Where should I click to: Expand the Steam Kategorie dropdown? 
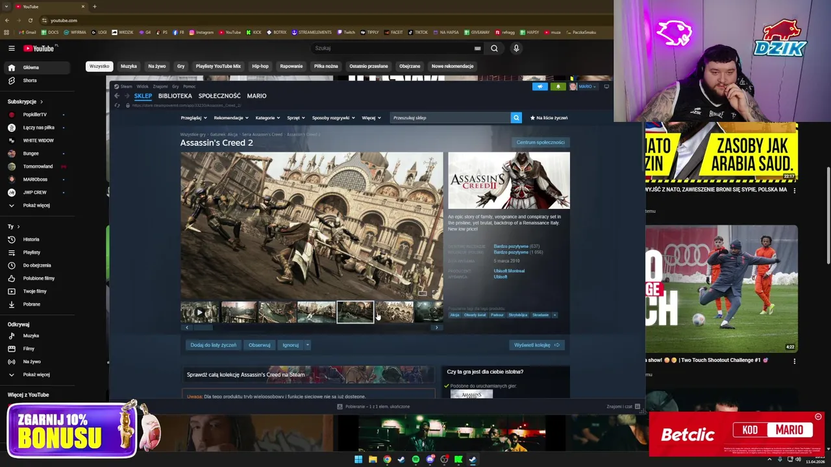click(x=267, y=117)
